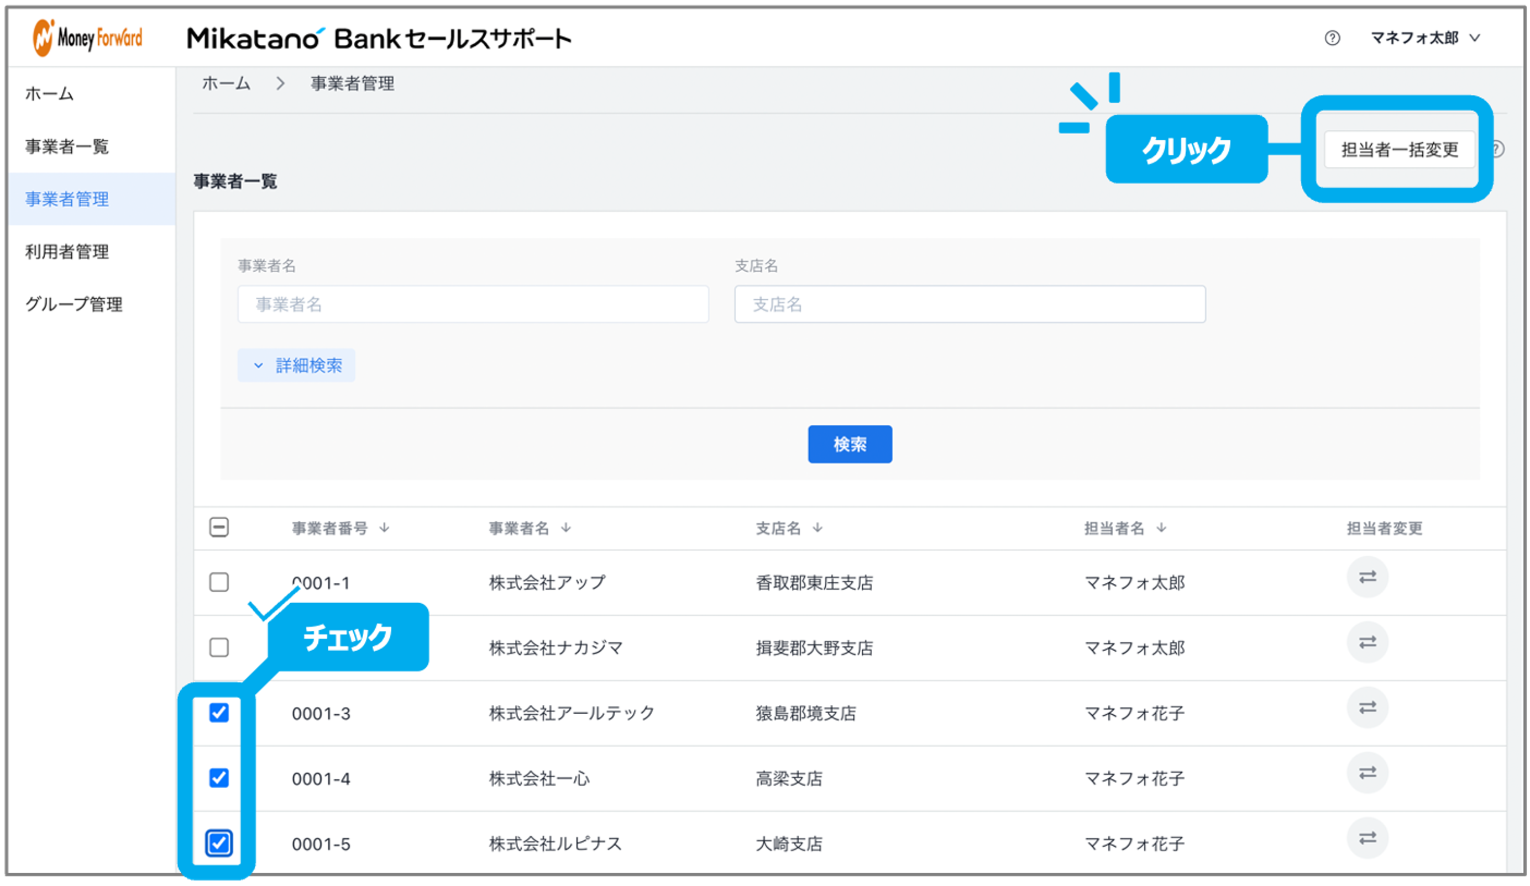Screen dimensions: 1530x886
Task: Click the ホーム breadcrumb link
Action: [227, 84]
